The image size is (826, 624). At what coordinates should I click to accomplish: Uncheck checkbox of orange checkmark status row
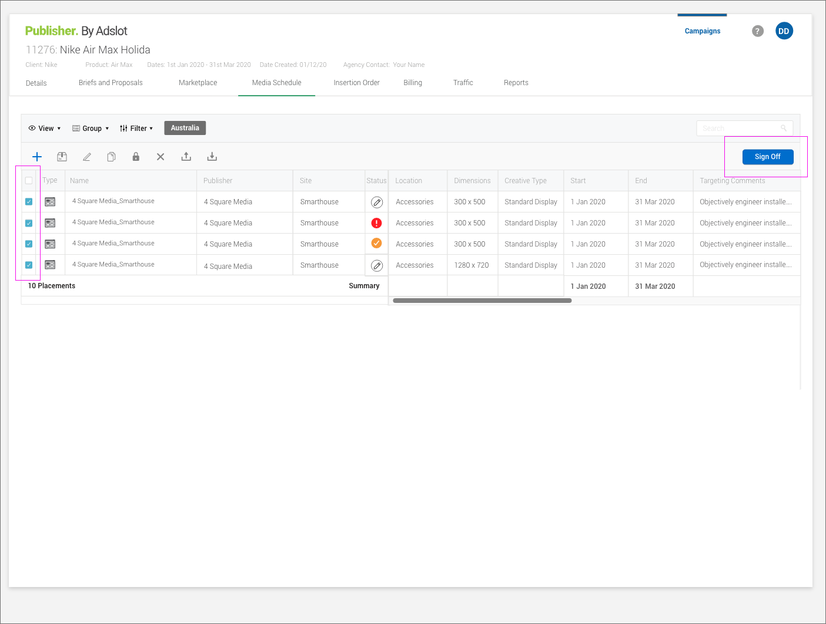click(x=29, y=244)
